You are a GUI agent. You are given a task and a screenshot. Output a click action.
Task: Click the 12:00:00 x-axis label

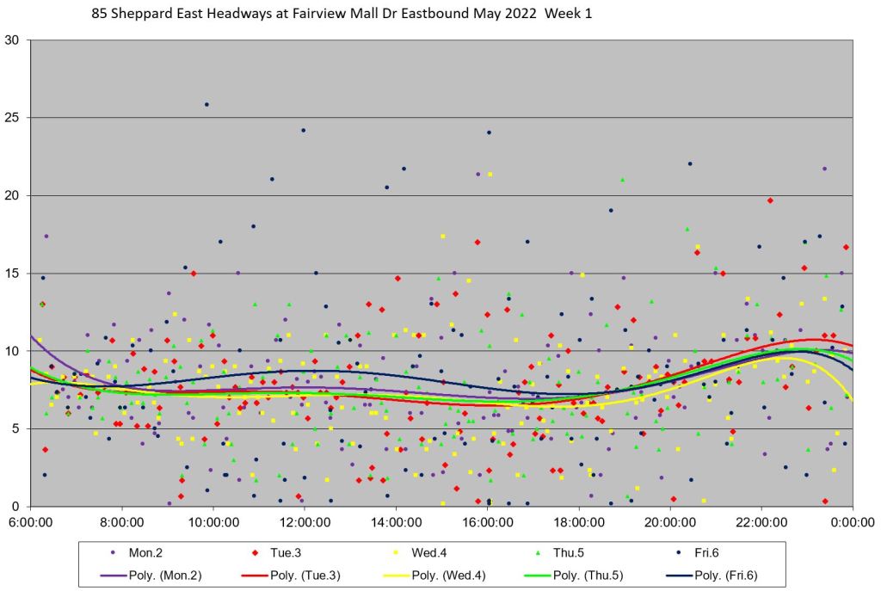click(305, 521)
